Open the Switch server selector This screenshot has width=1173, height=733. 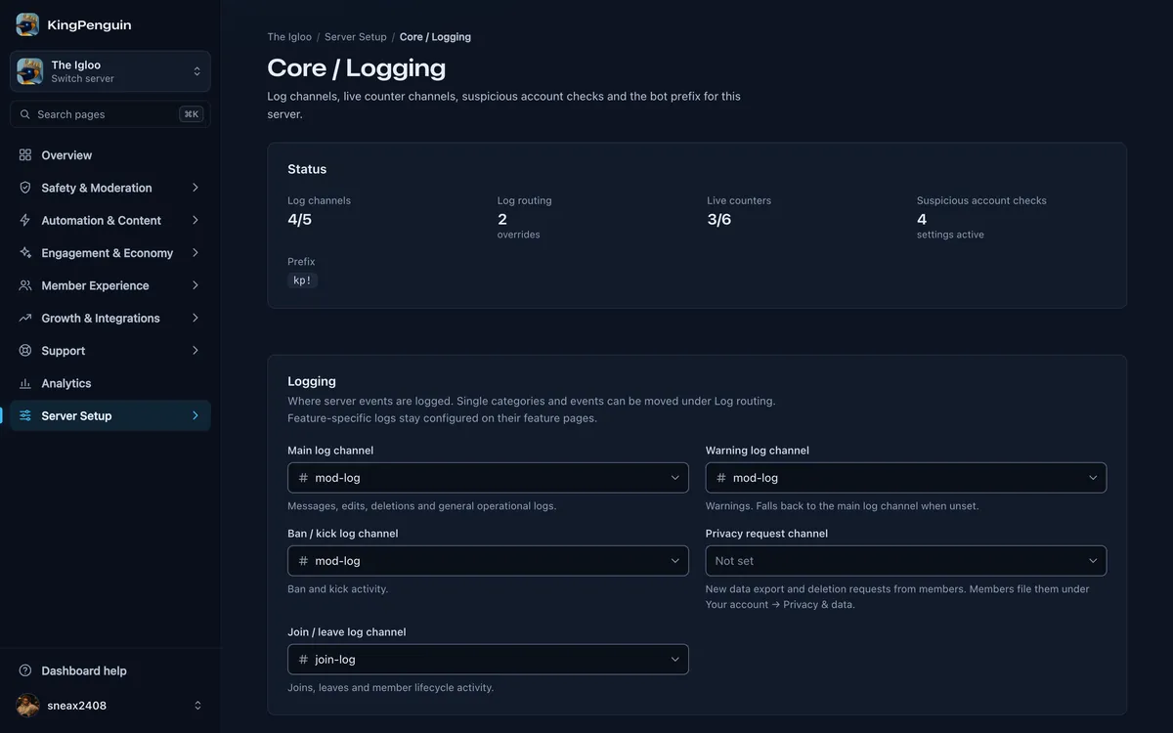tap(109, 71)
